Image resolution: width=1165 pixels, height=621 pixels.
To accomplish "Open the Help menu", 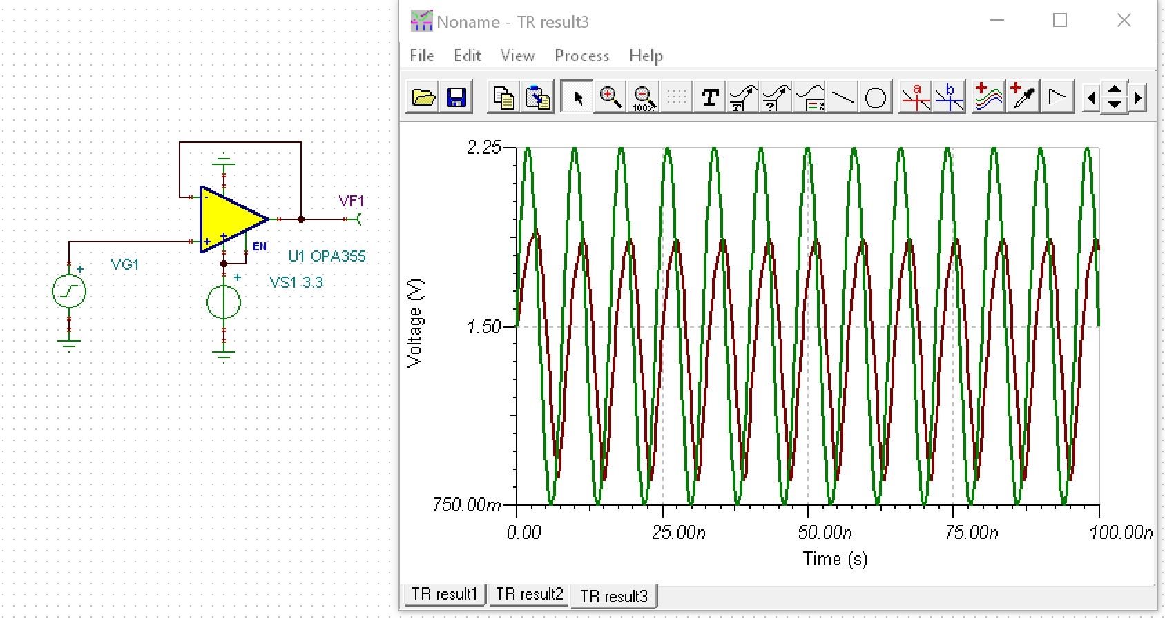I will (646, 56).
